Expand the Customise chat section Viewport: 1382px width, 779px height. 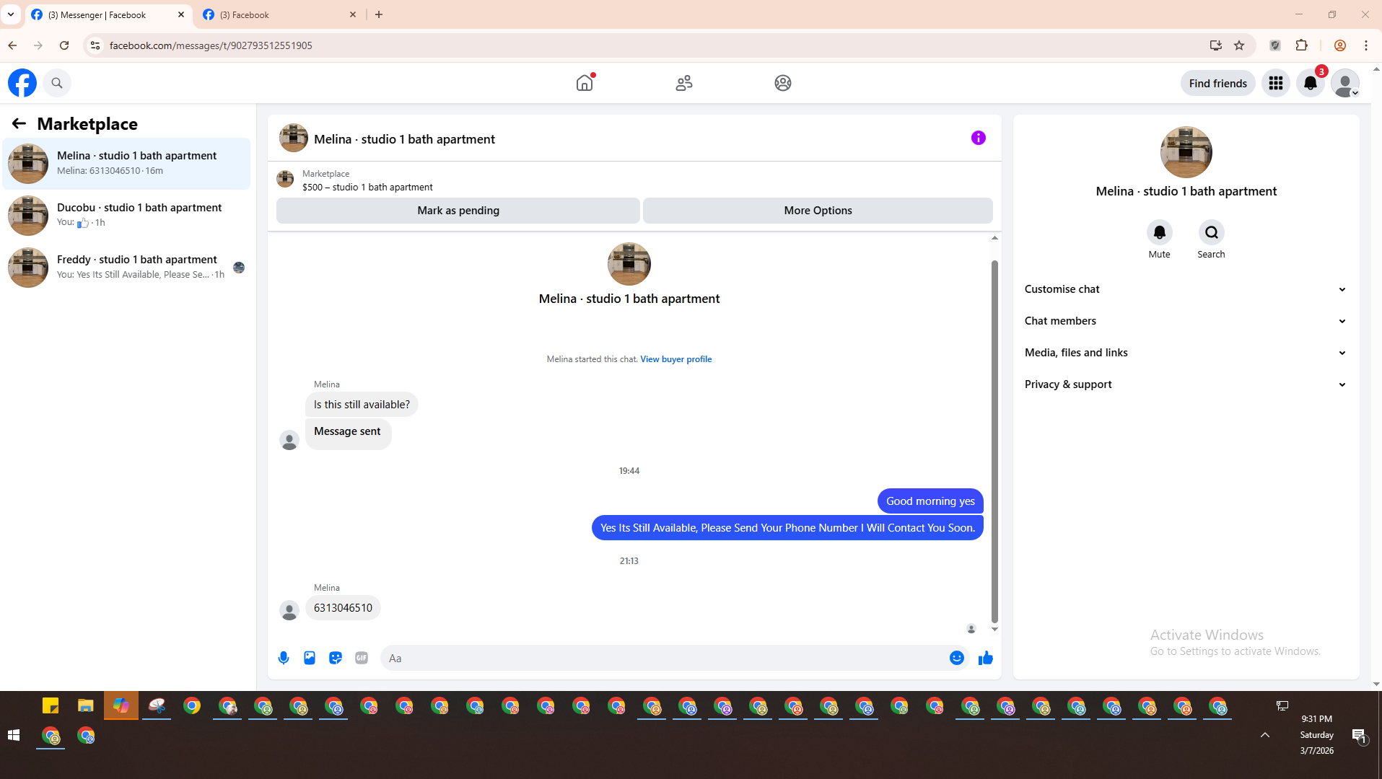[x=1186, y=289]
